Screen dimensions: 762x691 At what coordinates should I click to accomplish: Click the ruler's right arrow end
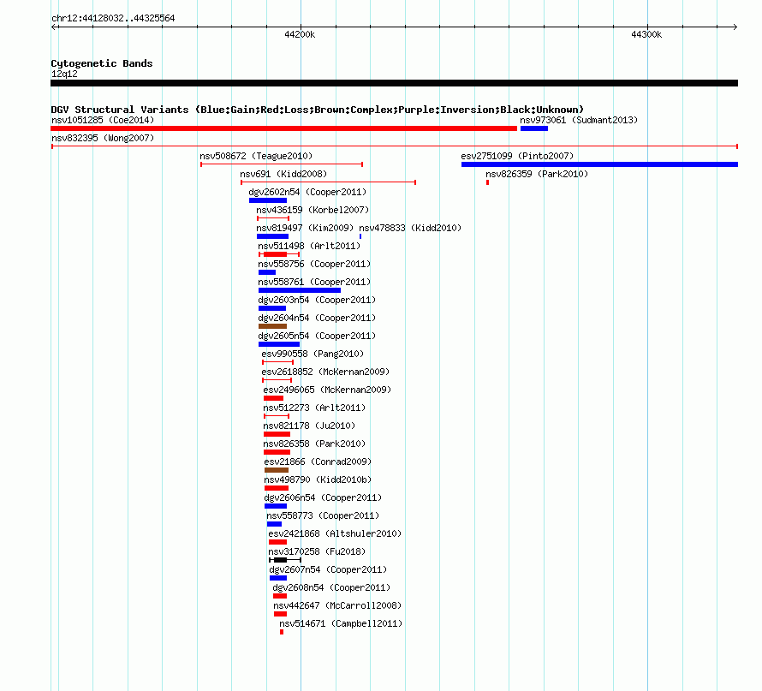(x=735, y=27)
